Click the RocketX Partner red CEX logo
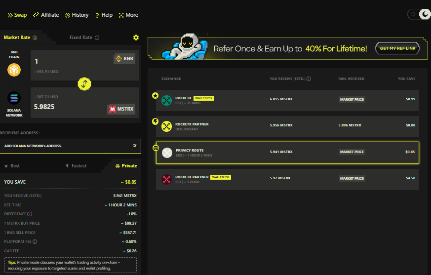 pyautogui.click(x=166, y=179)
